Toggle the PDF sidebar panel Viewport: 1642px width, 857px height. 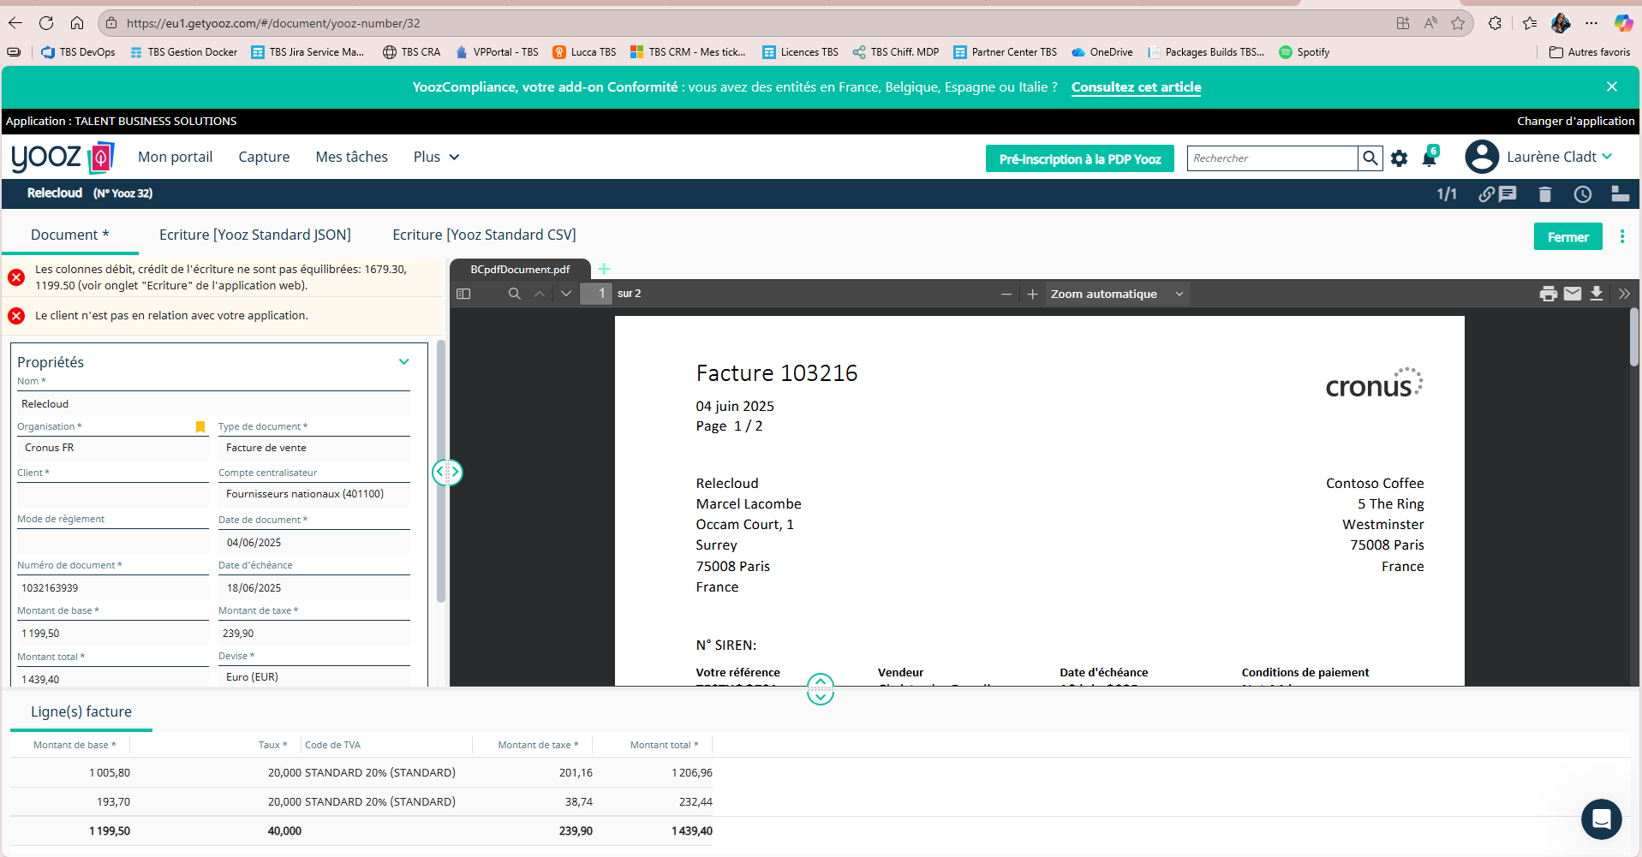pyautogui.click(x=463, y=294)
